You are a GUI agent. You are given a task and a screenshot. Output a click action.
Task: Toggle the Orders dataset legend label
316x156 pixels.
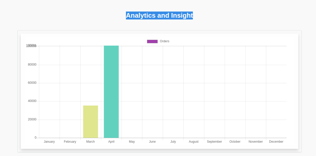click(164, 41)
